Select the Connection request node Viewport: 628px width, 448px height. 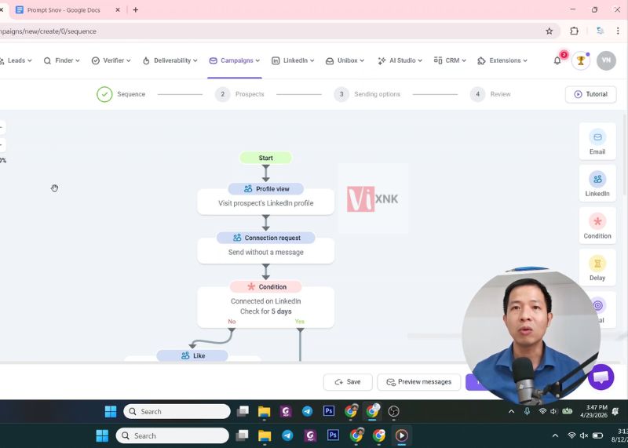click(266, 238)
